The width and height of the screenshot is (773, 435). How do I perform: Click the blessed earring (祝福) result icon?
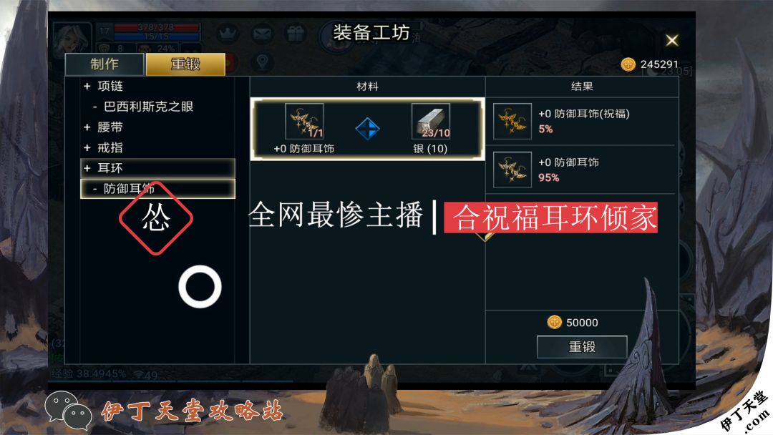(512, 121)
